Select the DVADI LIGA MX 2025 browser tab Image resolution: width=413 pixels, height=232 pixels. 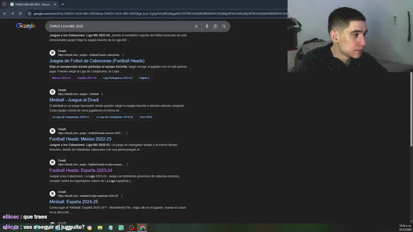(33, 4)
